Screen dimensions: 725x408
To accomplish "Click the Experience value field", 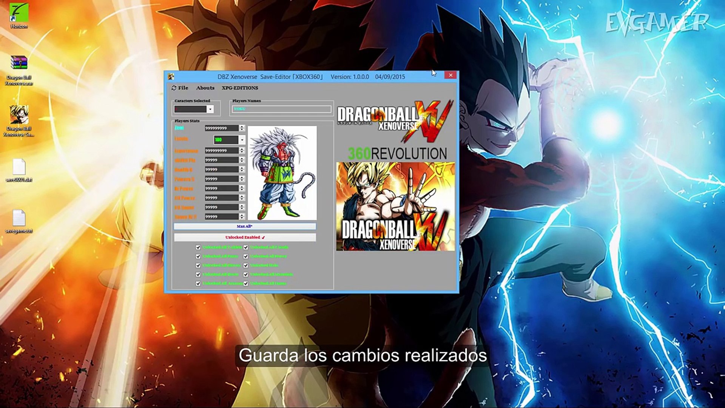I will [x=221, y=151].
